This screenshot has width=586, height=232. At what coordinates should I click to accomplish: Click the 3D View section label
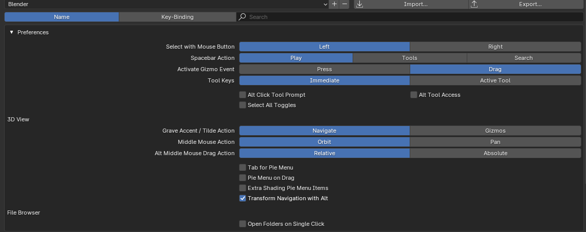19,119
